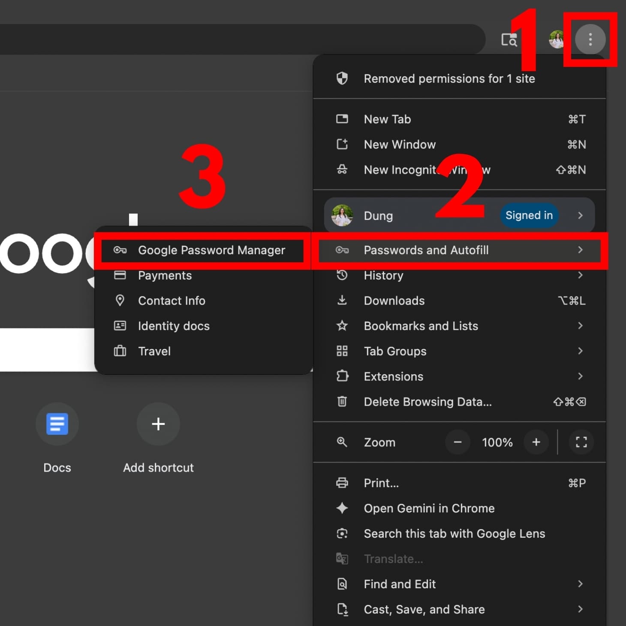Click the profile avatar in the toolbar
The width and height of the screenshot is (626, 626).
coord(557,39)
